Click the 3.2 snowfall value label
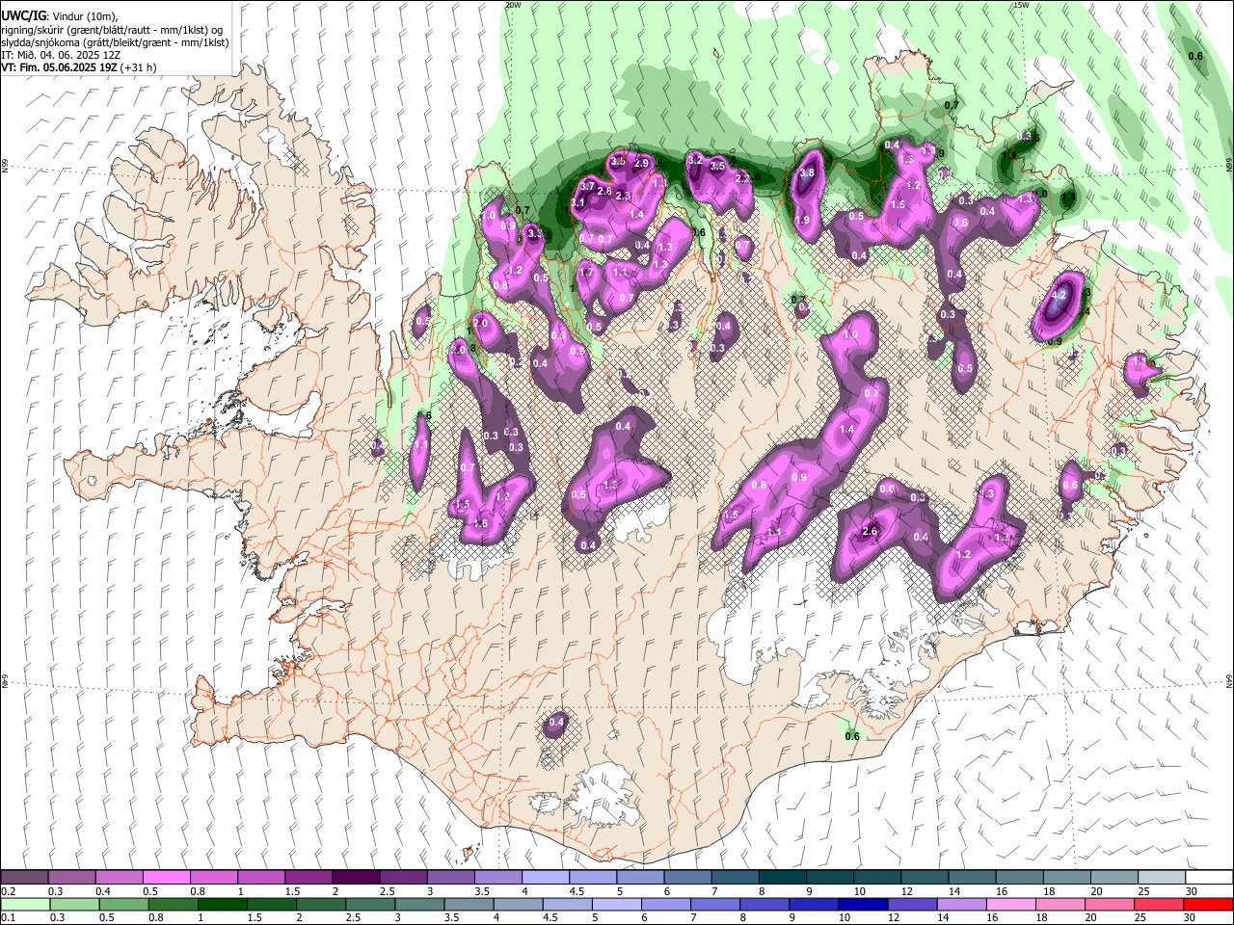 [694, 160]
